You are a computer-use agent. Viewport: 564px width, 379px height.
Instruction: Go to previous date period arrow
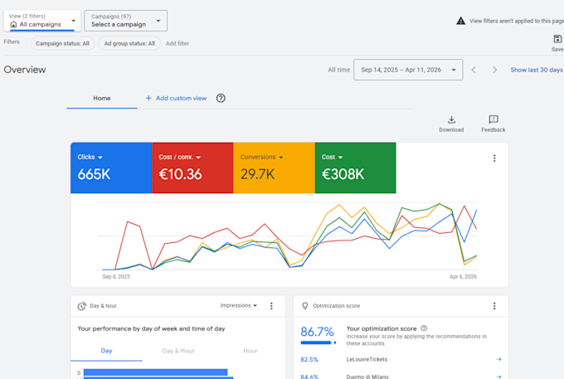[x=474, y=70]
